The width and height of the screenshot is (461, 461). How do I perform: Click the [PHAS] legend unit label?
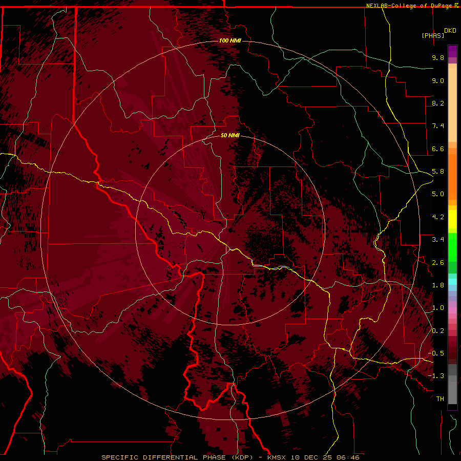click(433, 35)
